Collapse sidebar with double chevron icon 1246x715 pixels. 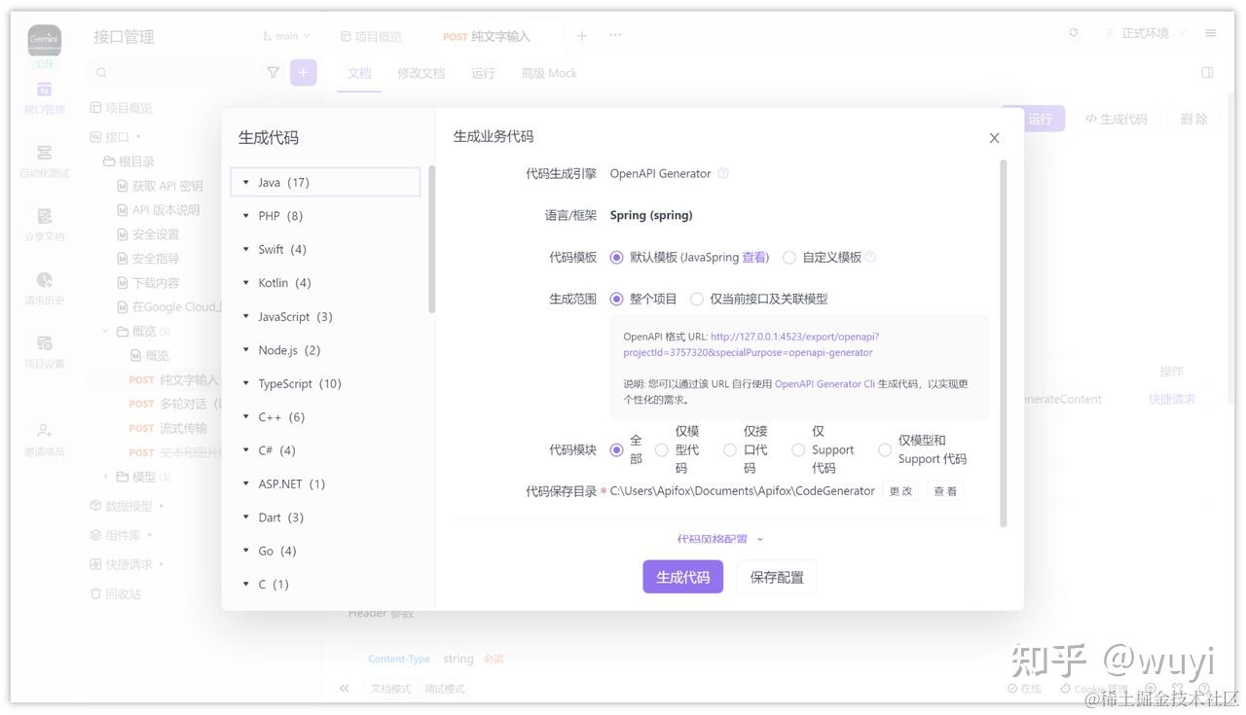(x=344, y=688)
